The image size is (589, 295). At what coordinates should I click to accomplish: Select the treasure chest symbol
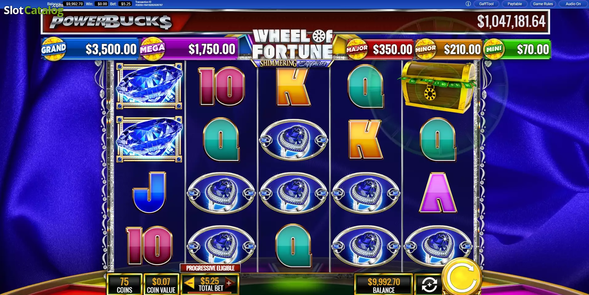point(438,87)
